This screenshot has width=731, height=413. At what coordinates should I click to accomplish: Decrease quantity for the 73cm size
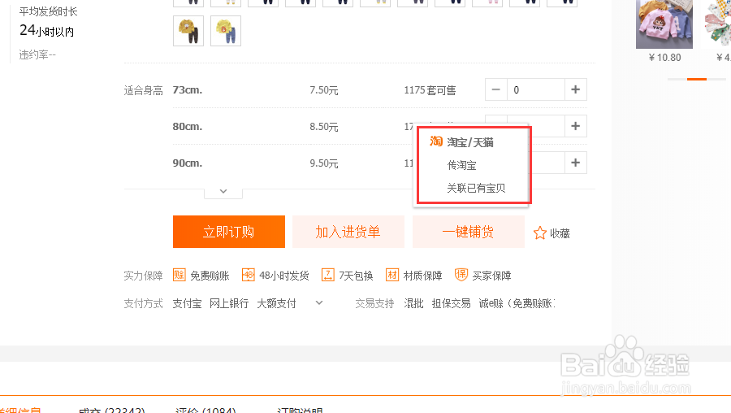pyautogui.click(x=496, y=89)
